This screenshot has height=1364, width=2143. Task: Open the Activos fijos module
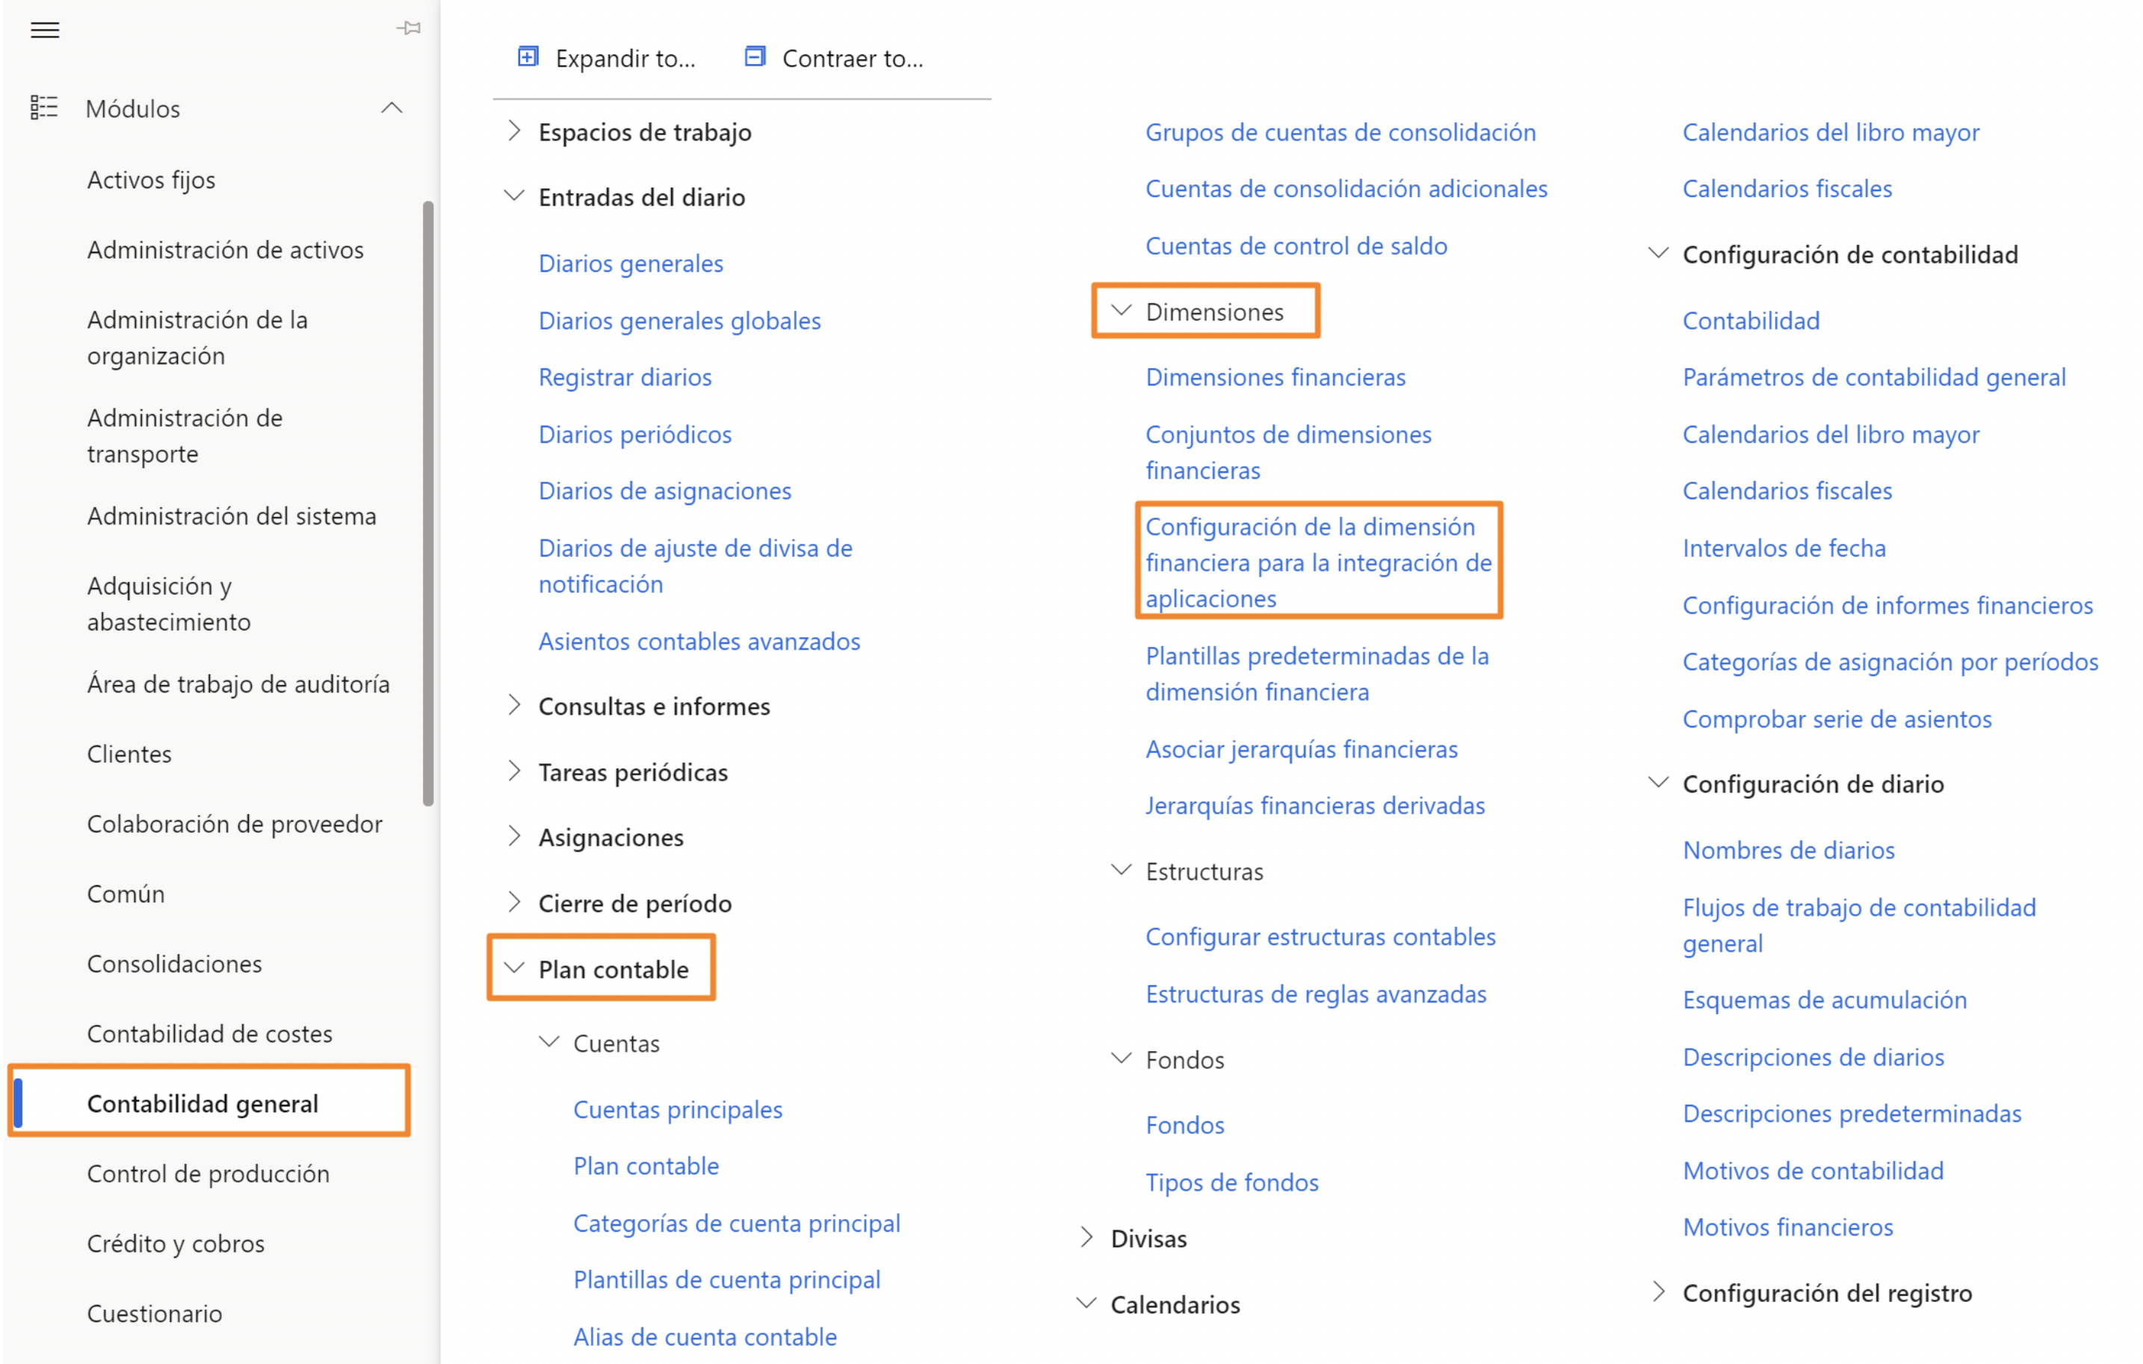tap(151, 180)
